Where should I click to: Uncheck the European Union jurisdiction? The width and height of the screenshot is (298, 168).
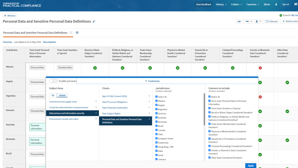pos(157,138)
